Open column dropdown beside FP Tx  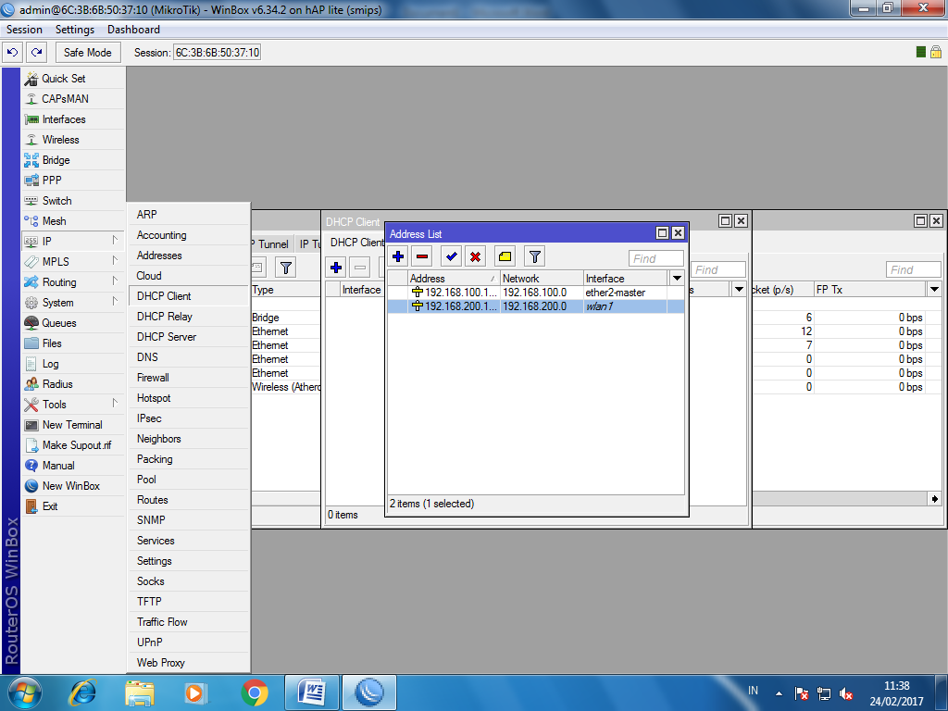click(934, 290)
